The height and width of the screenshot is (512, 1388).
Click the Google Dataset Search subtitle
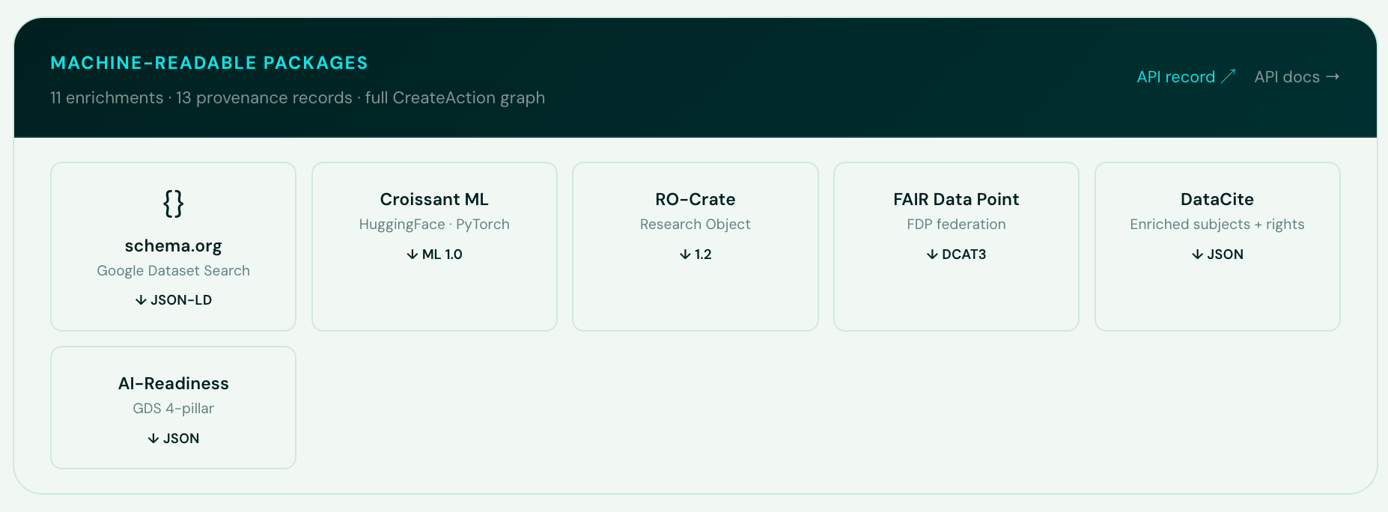tap(173, 271)
